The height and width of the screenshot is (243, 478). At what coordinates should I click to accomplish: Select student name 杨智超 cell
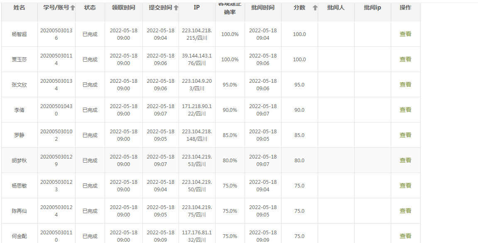pos(19,34)
